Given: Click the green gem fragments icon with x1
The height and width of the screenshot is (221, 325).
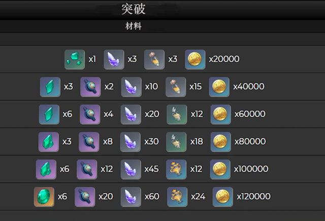Looking at the screenshot, I should point(75,60).
